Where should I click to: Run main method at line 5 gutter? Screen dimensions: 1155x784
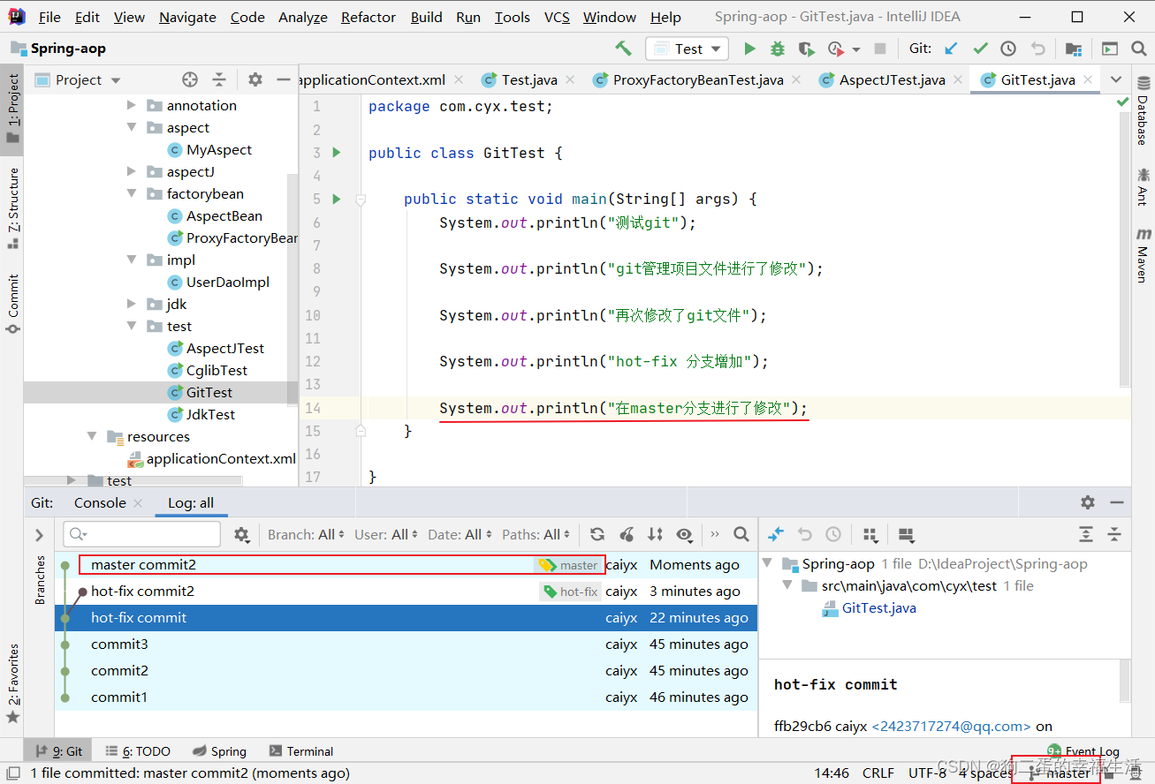[x=336, y=200]
